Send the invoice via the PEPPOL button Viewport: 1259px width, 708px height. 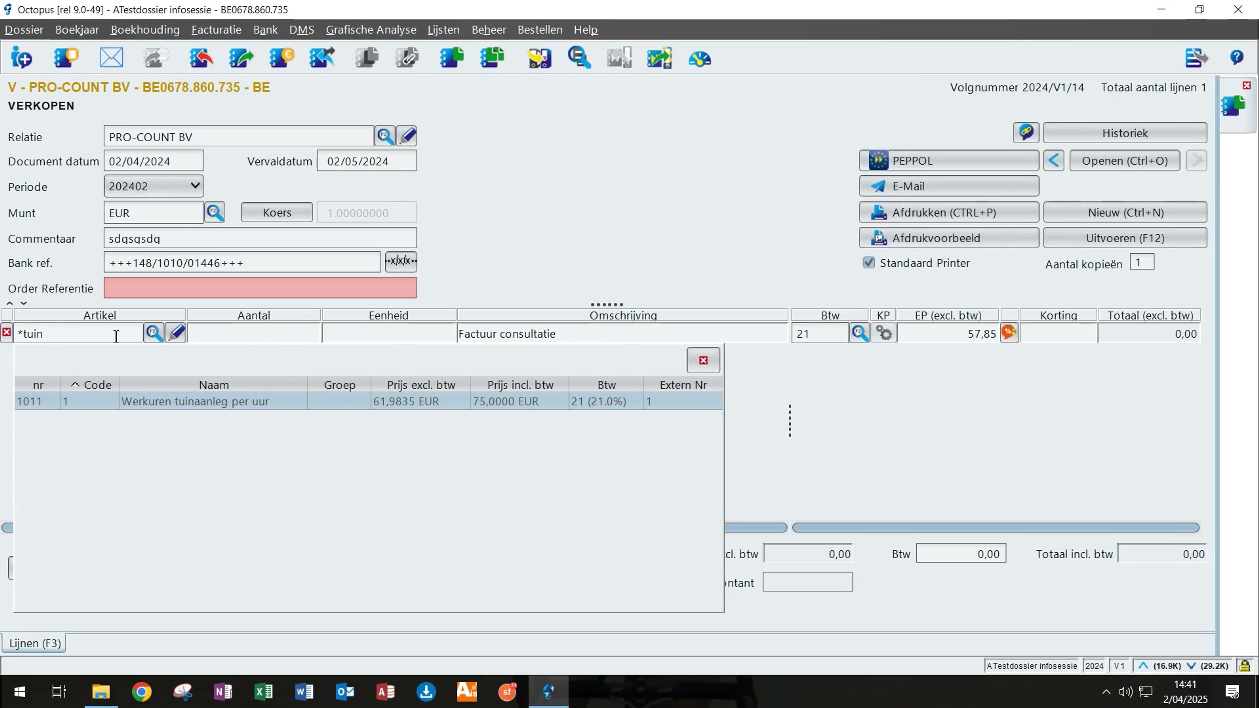(949, 161)
